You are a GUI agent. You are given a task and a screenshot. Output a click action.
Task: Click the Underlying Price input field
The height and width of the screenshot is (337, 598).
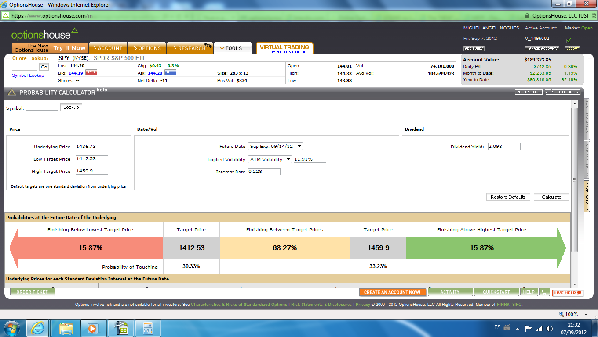coord(91,147)
